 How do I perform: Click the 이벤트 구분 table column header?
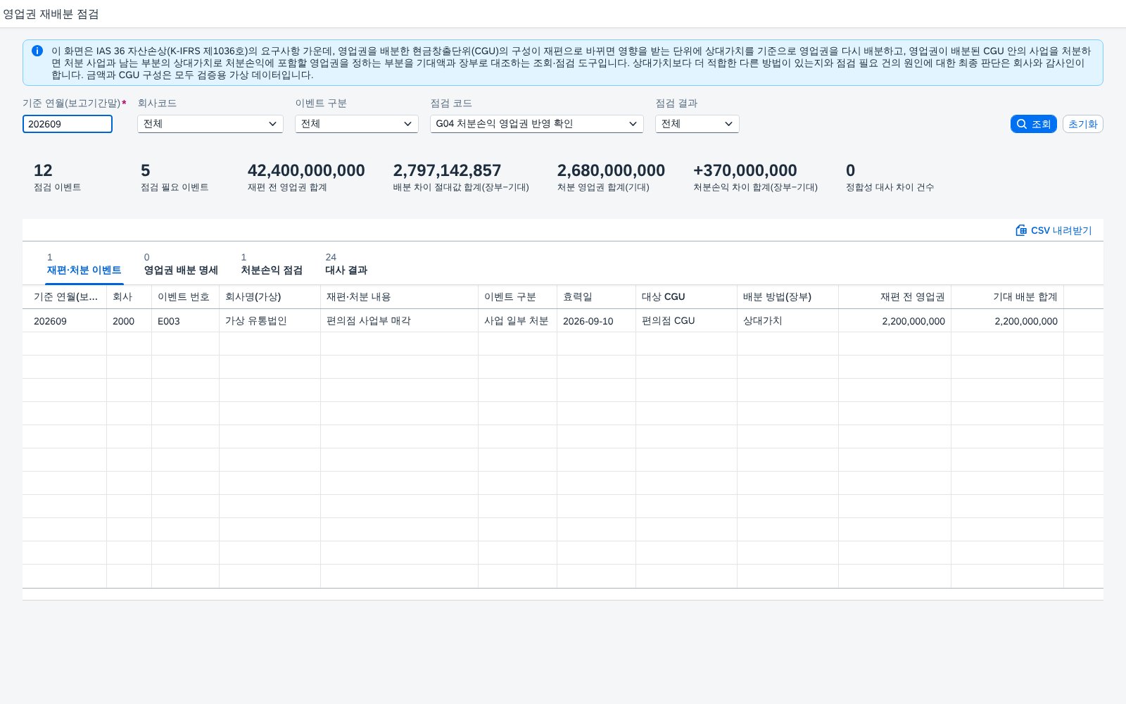[x=517, y=297]
